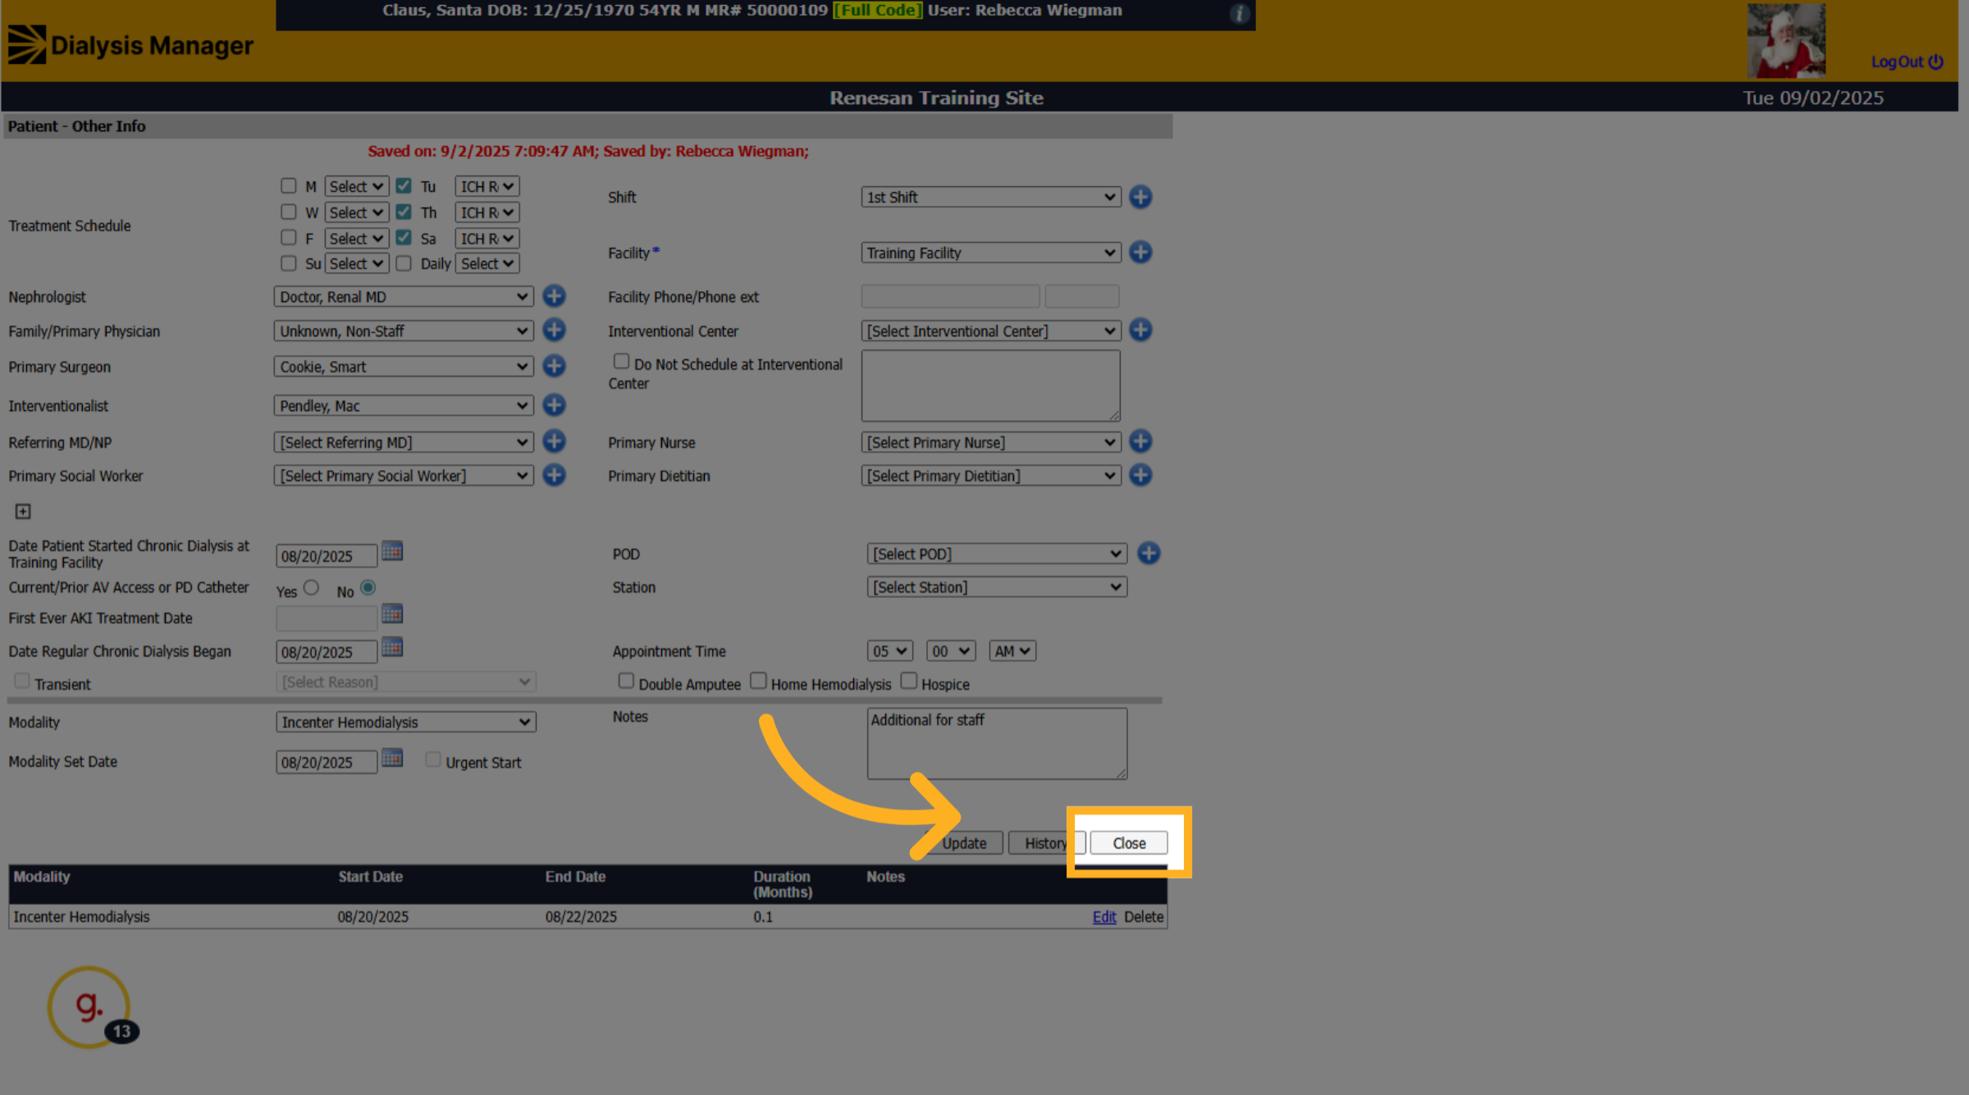
Task: Add a new Facility with plus icon
Action: [x=1140, y=252]
